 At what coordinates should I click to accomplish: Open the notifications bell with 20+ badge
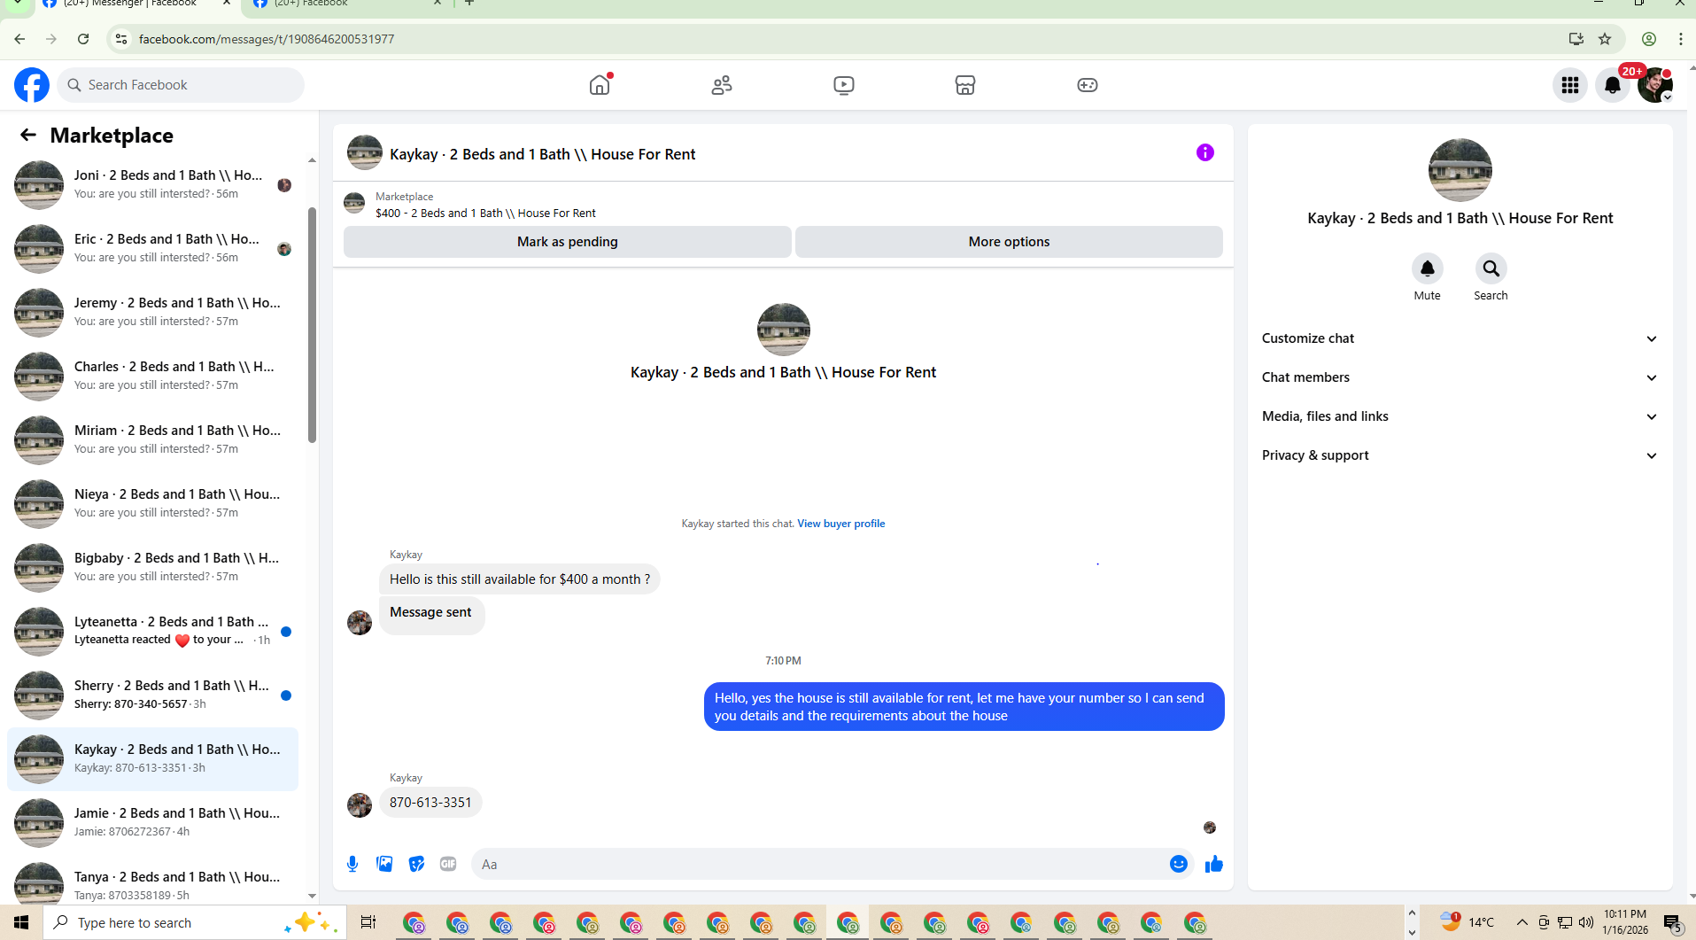coord(1613,85)
